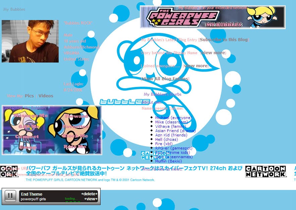
Task: Open the Videos link
Action: click(46, 96)
